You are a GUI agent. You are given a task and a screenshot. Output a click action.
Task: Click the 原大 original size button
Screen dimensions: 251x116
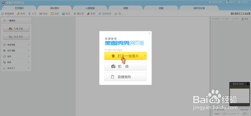pyautogui.click(x=245, y=113)
